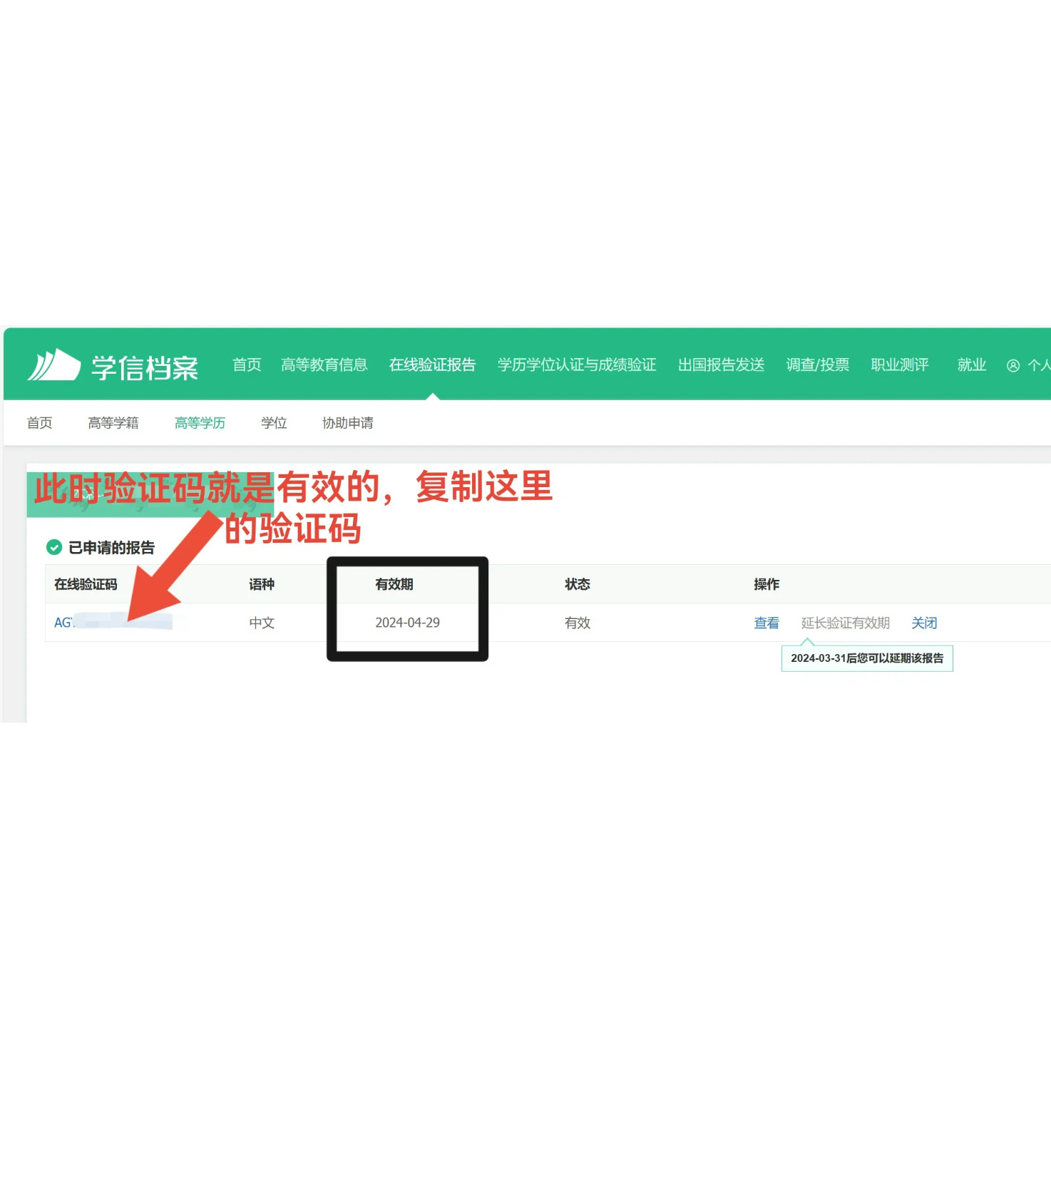The width and height of the screenshot is (1051, 1184).
Task: Open 高等教育信息 menu item
Action: click(x=324, y=365)
